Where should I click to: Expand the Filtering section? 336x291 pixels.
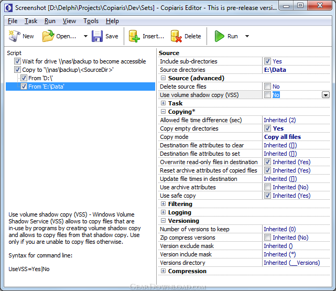[x=164, y=204]
